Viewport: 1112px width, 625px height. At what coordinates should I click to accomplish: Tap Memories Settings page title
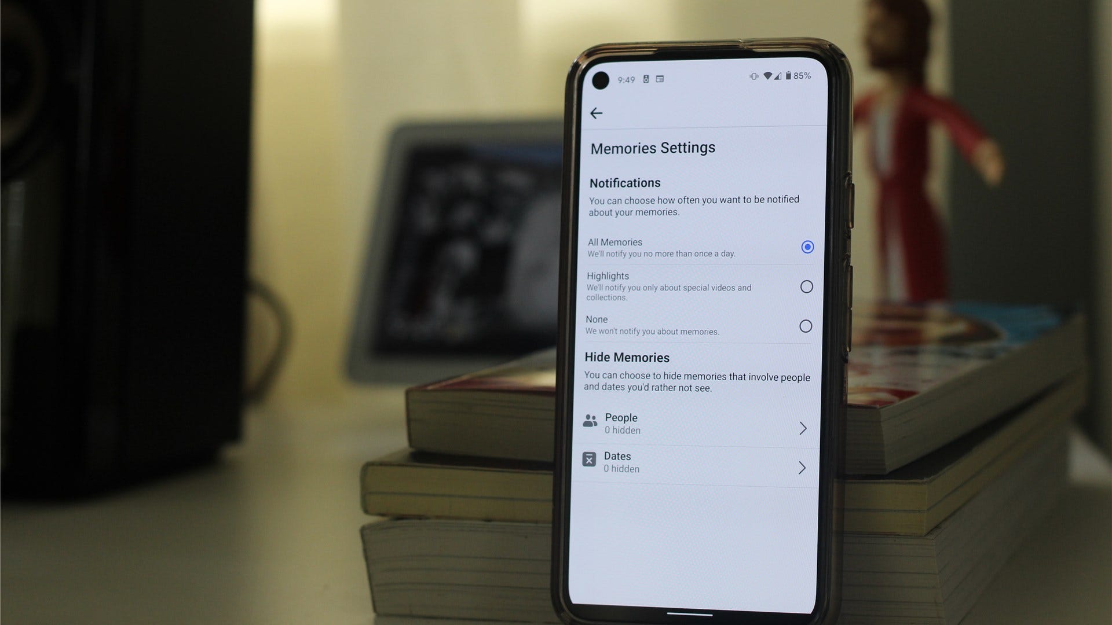[x=652, y=148]
